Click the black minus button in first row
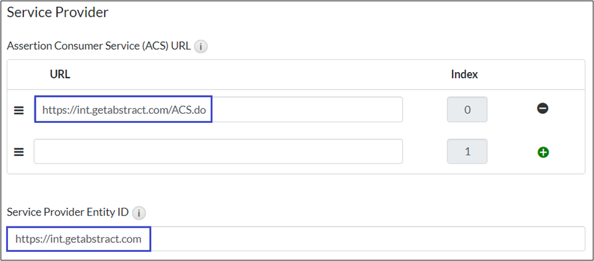 pyautogui.click(x=542, y=109)
